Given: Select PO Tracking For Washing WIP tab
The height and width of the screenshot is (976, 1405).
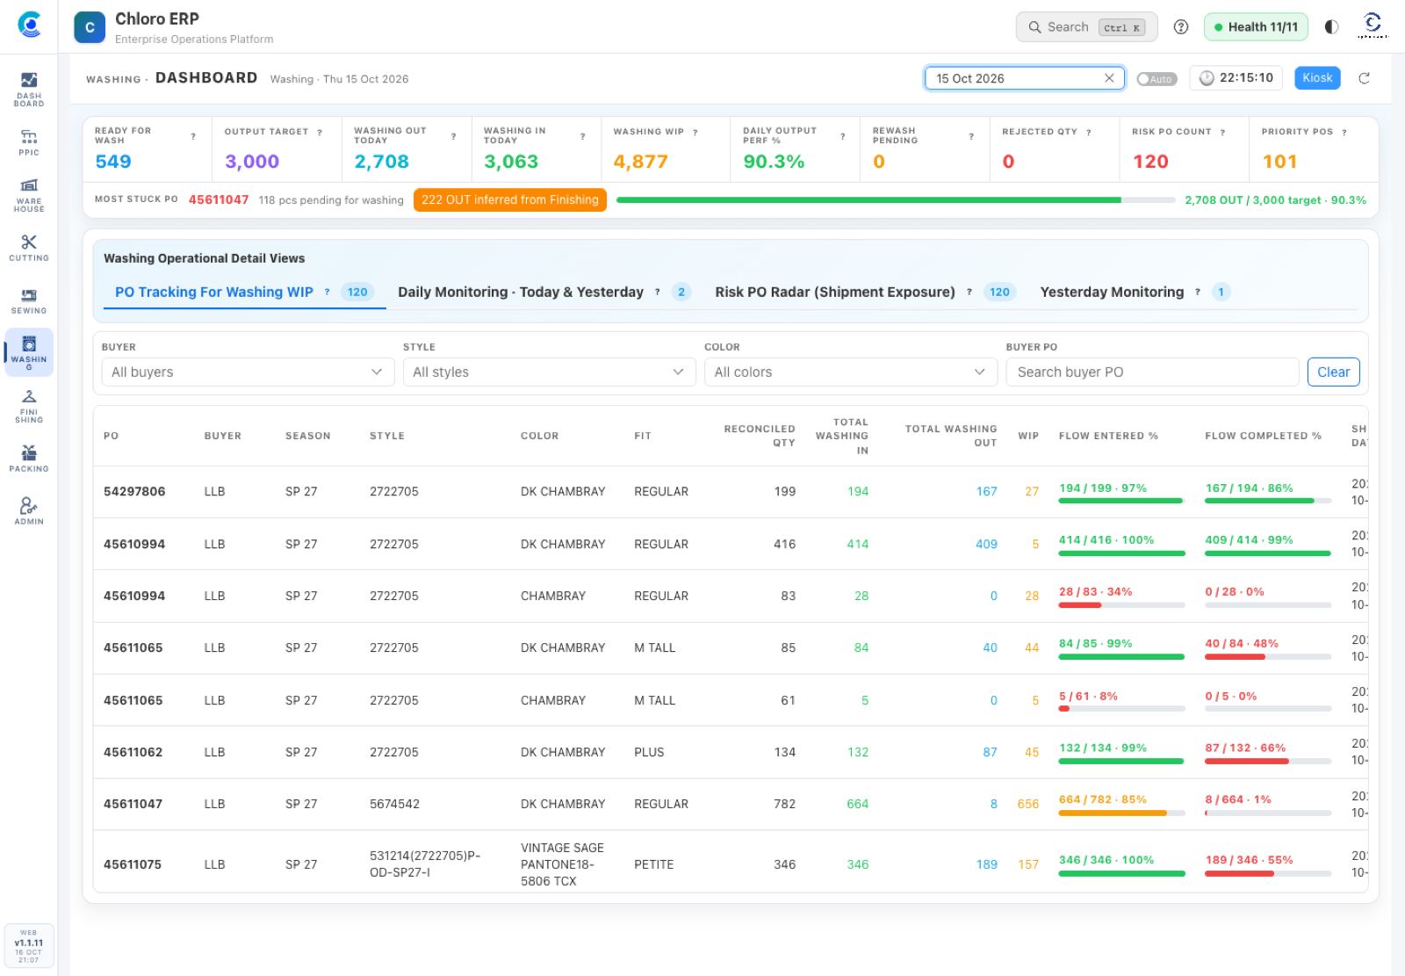Looking at the screenshot, I should click(245, 292).
